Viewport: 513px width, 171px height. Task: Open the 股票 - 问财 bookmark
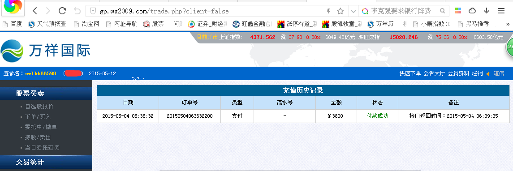coord(163,24)
